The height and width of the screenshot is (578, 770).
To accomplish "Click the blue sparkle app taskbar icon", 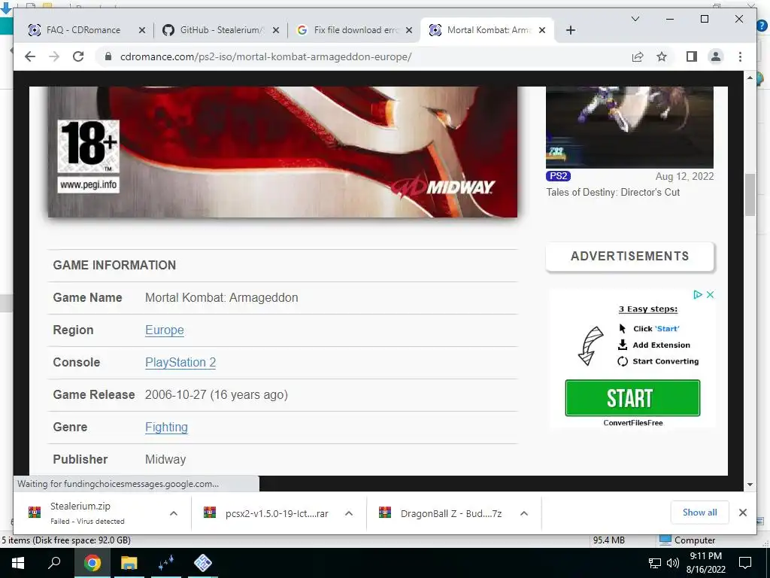I will click(166, 563).
